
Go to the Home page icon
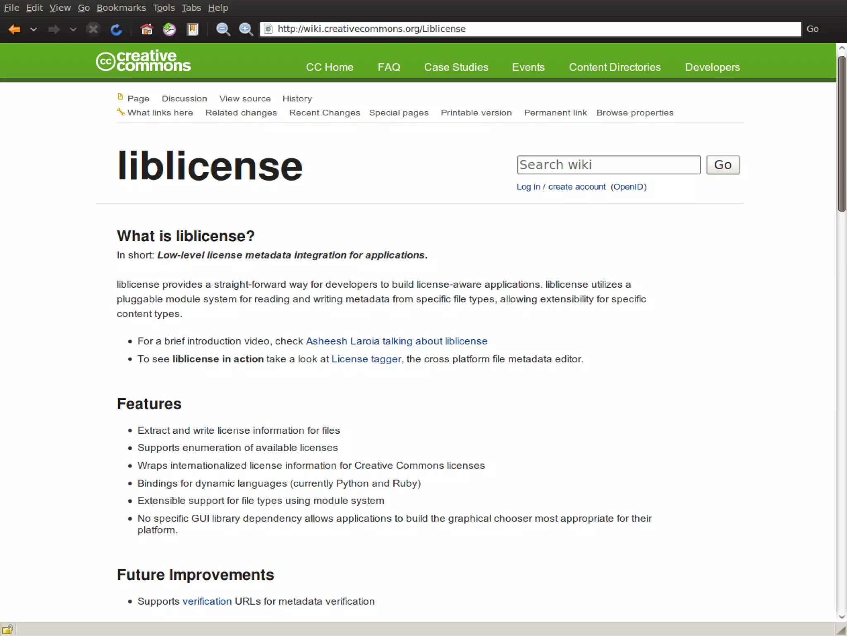point(146,29)
